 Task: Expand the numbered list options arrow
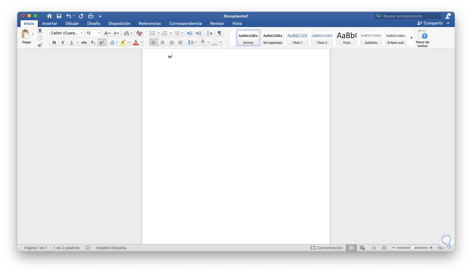[x=171, y=33]
